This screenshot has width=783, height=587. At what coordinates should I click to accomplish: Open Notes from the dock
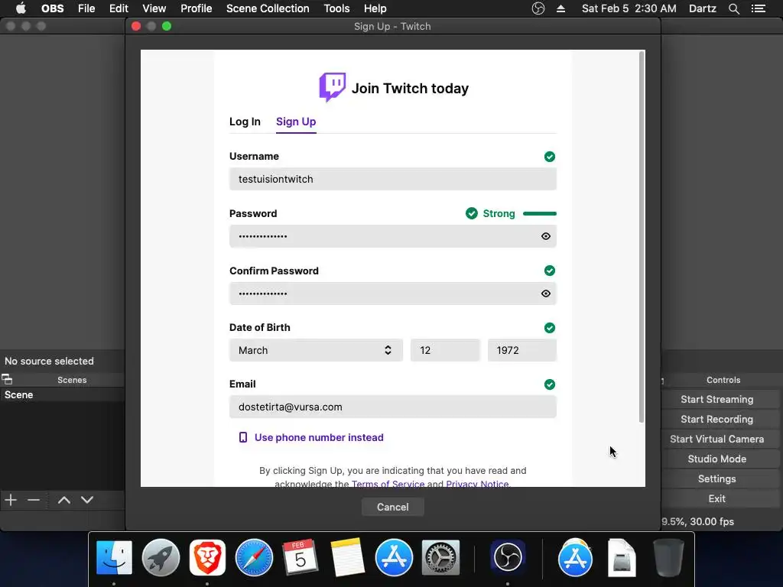tap(348, 557)
